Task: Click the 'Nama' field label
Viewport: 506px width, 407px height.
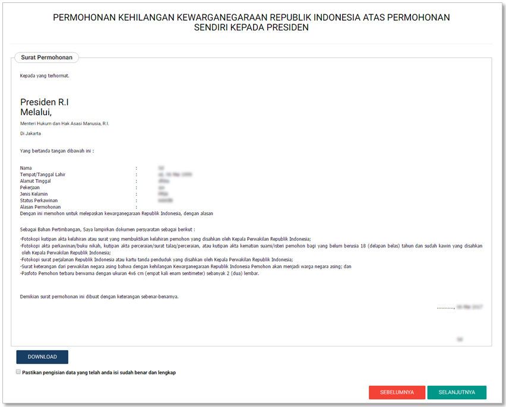Action: [26, 168]
